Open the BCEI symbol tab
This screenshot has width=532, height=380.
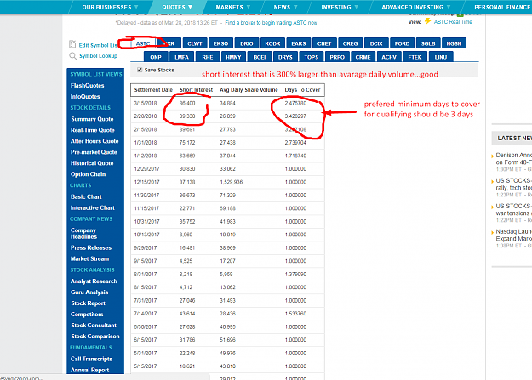(260, 57)
